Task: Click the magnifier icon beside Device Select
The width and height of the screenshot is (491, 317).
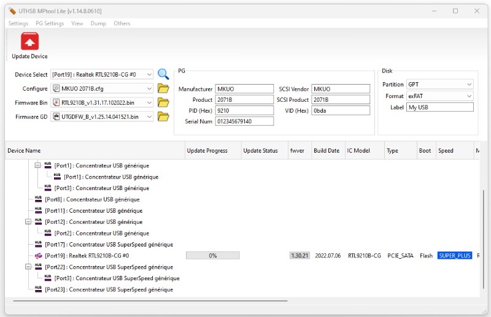Action: coord(163,74)
